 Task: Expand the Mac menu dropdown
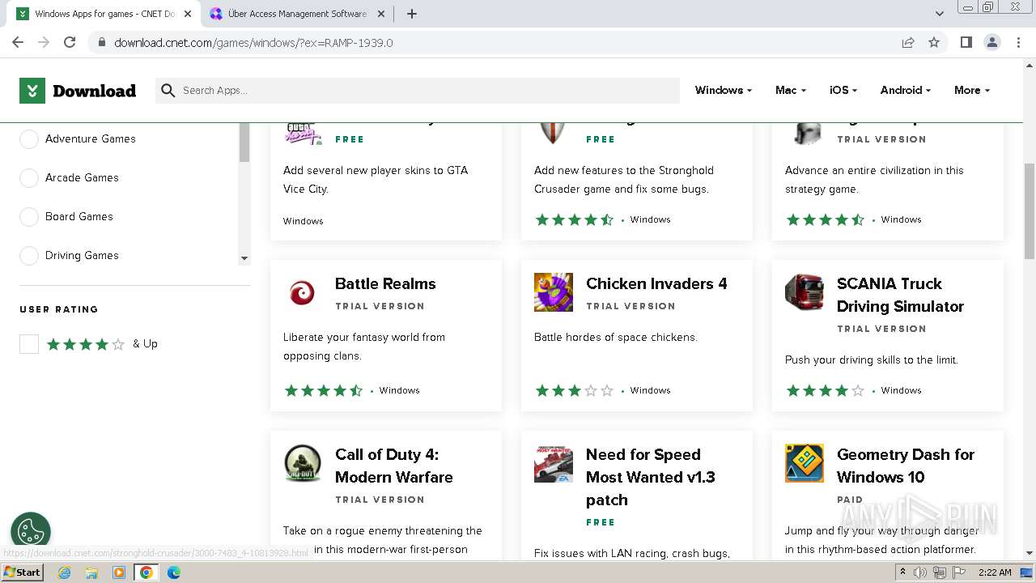tap(791, 91)
